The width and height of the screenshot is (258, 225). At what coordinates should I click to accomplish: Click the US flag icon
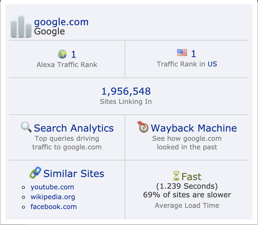182,53
